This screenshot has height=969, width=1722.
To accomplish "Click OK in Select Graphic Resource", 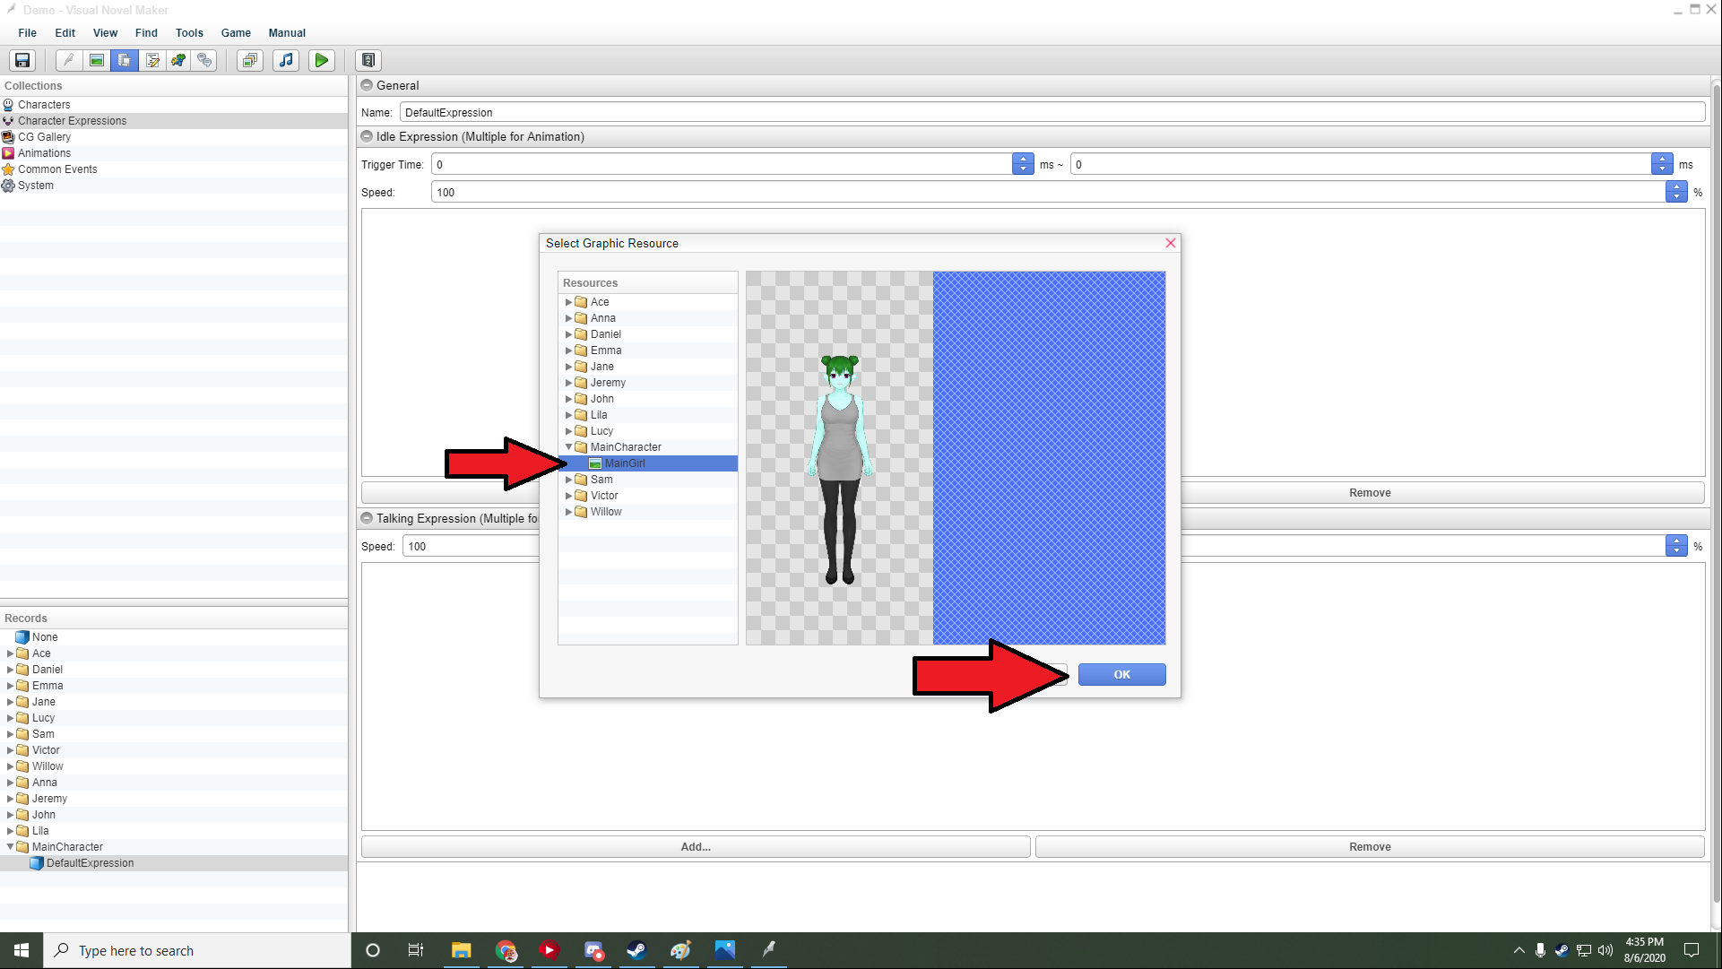I will [1121, 674].
